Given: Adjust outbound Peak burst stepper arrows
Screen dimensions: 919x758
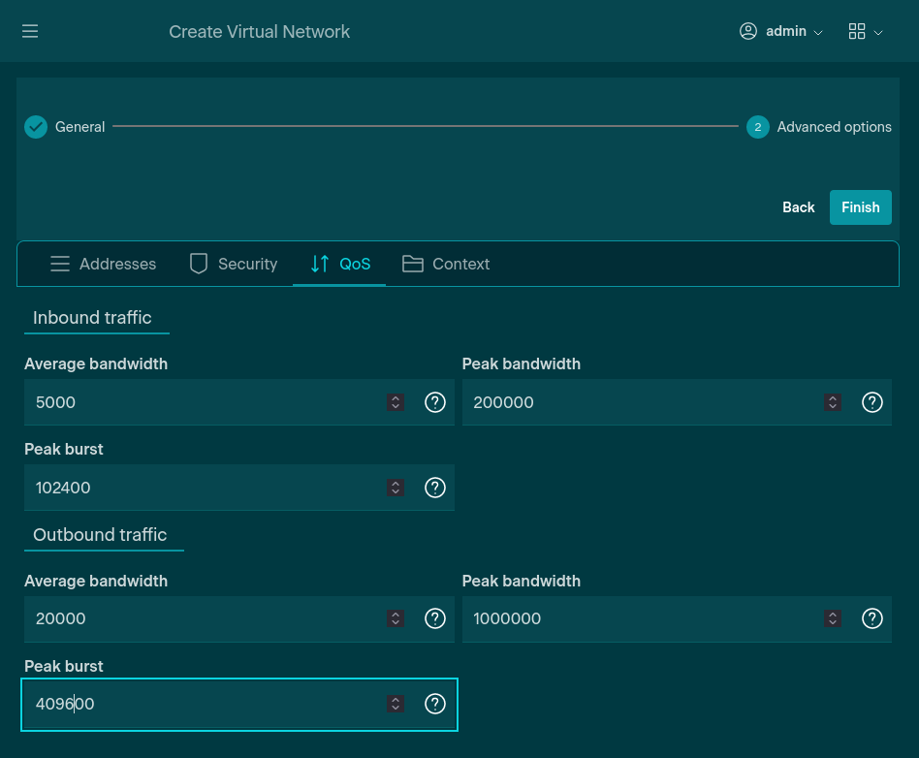Looking at the screenshot, I should pos(396,704).
